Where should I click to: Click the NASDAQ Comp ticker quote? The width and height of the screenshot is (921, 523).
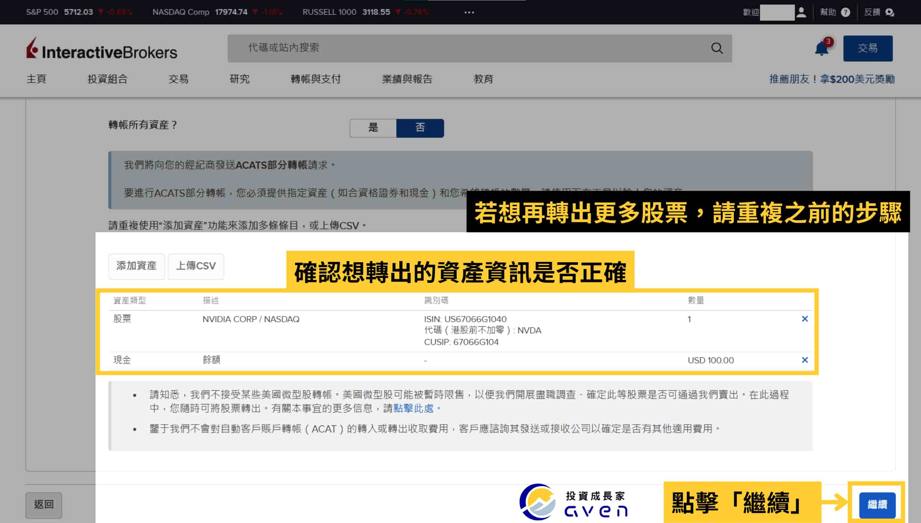coord(217,12)
